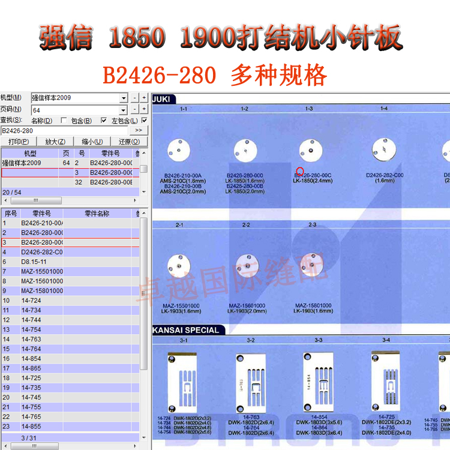This screenshot has height=450, width=450.
Task: Select parts row 17 14-865
Action: tap(70, 368)
